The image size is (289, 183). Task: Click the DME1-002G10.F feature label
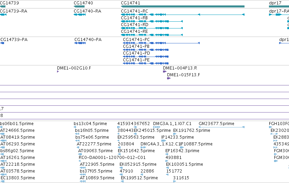coord(74,68)
